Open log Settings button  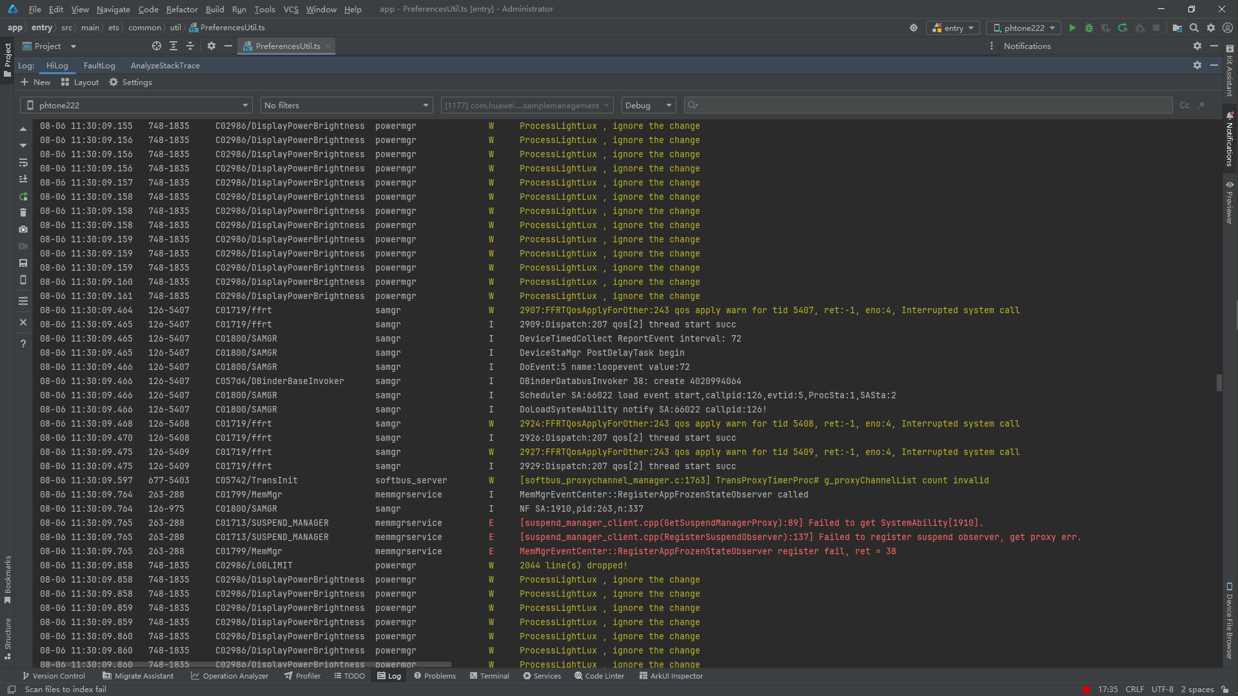[x=130, y=82]
